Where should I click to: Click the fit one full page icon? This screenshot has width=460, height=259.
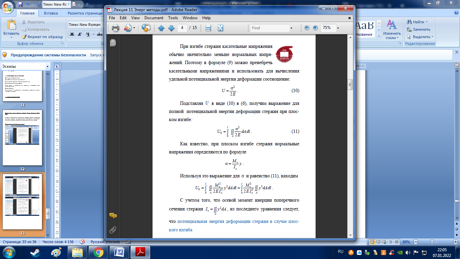[220, 28]
